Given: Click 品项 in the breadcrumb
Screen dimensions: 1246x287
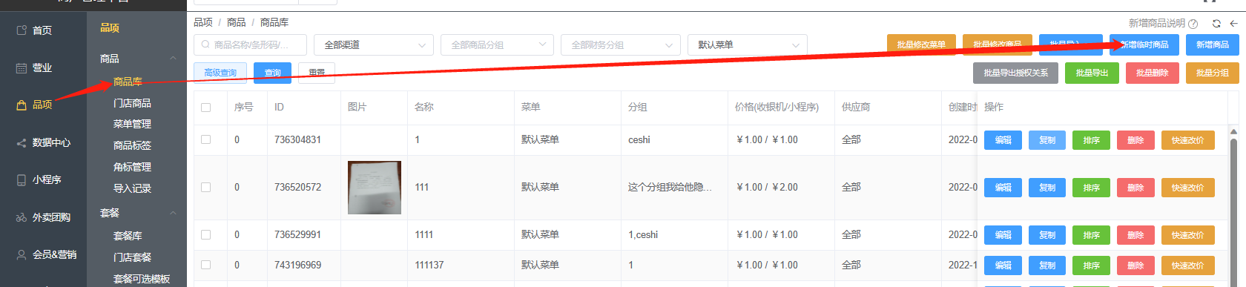Looking at the screenshot, I should (x=203, y=23).
